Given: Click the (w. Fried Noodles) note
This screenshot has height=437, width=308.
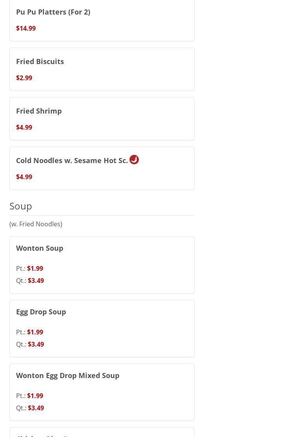Looking at the screenshot, I should (x=36, y=224).
